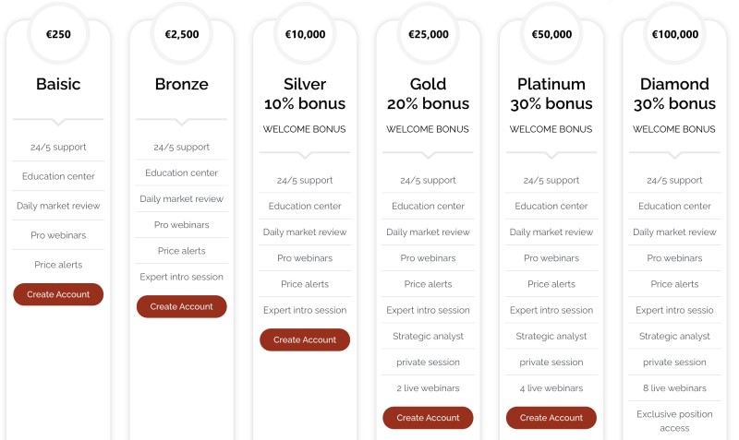Click the Silver 10% bonus heading

click(x=305, y=94)
